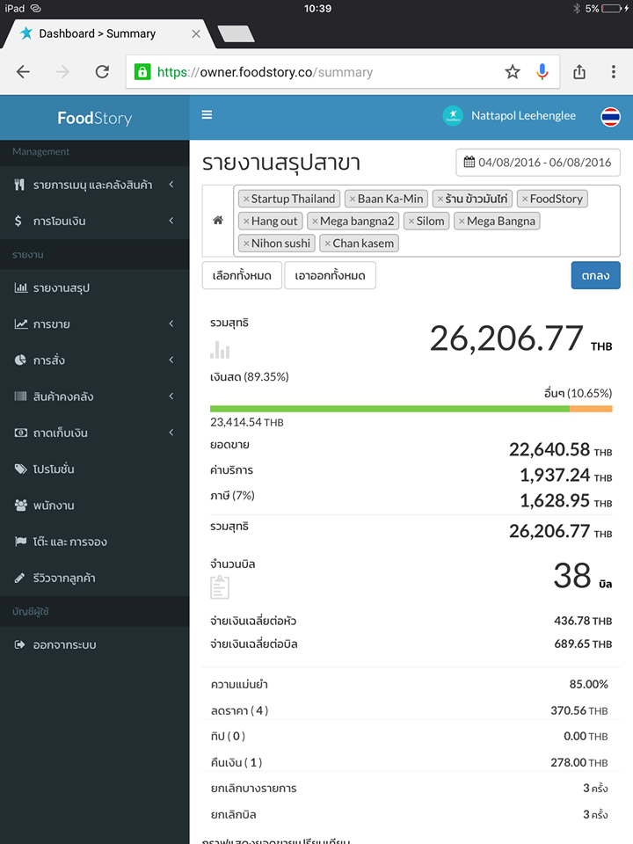Viewport: 633px width, 844px height.
Task: Log out via ออกจากระบบ
Action: coord(94,644)
